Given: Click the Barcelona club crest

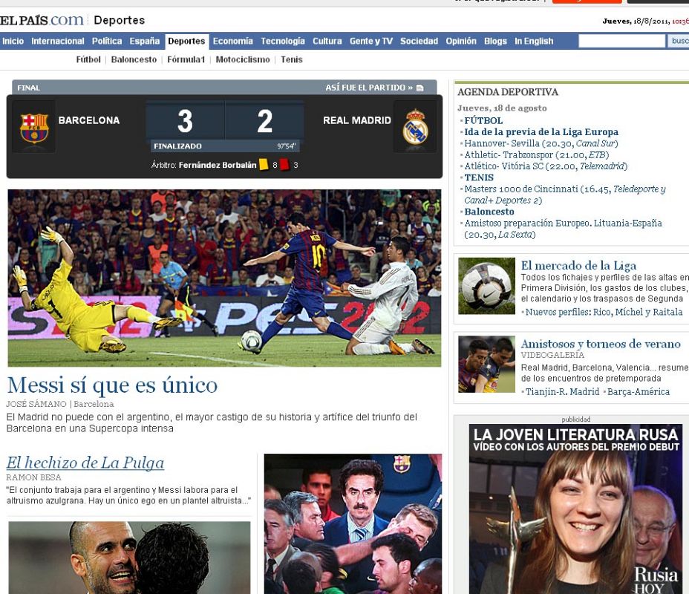Looking at the screenshot, I should [33, 128].
